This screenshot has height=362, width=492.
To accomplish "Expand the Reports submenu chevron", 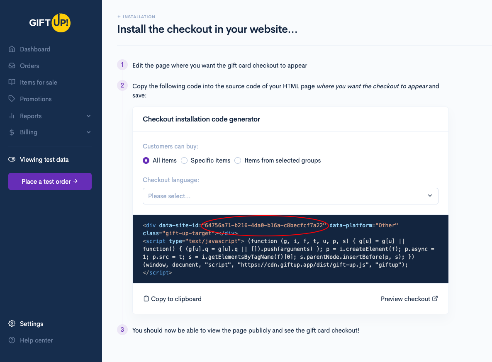I will (x=88, y=116).
